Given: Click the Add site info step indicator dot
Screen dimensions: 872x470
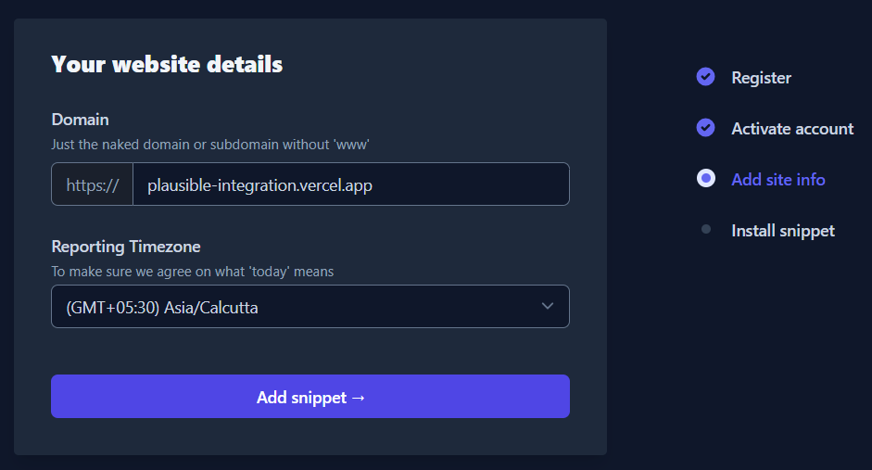Looking at the screenshot, I should tap(705, 179).
